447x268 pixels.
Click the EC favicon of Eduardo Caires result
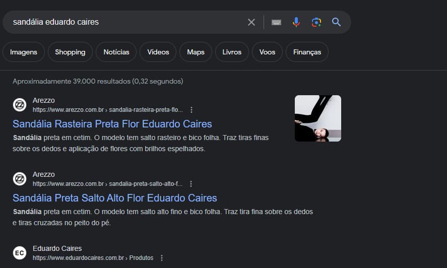[x=20, y=253]
